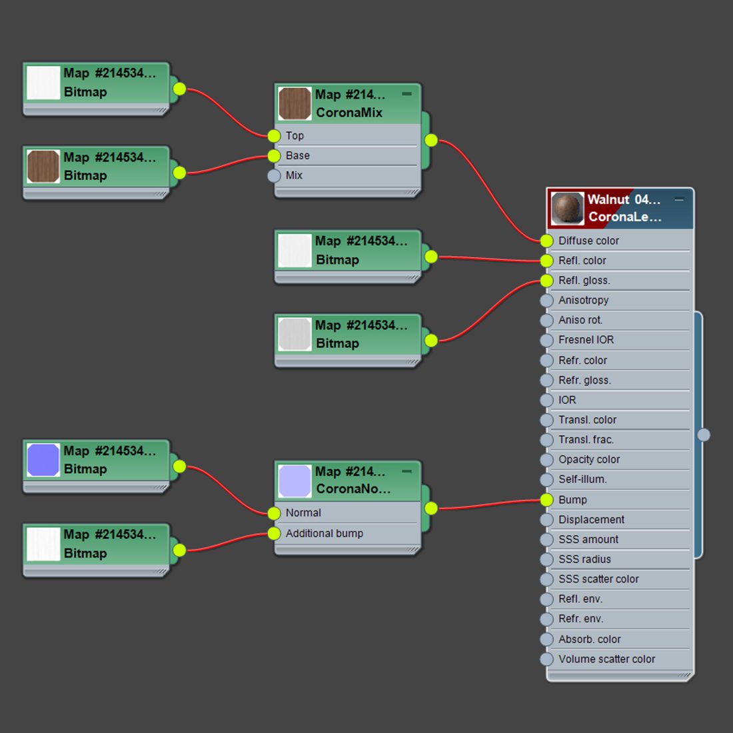Collapse the CoronaMix node with minus button

pyautogui.click(x=406, y=94)
